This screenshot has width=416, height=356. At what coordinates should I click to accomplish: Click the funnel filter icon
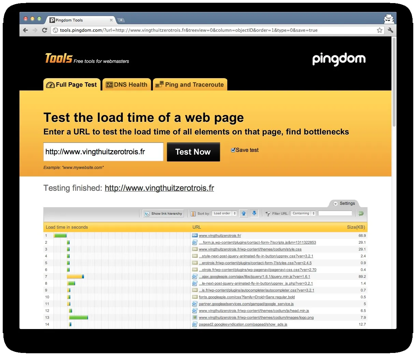(268, 214)
